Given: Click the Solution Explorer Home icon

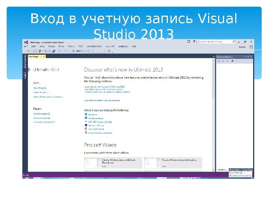Looking at the screenshot, I should pyautogui.click(x=227, y=61).
